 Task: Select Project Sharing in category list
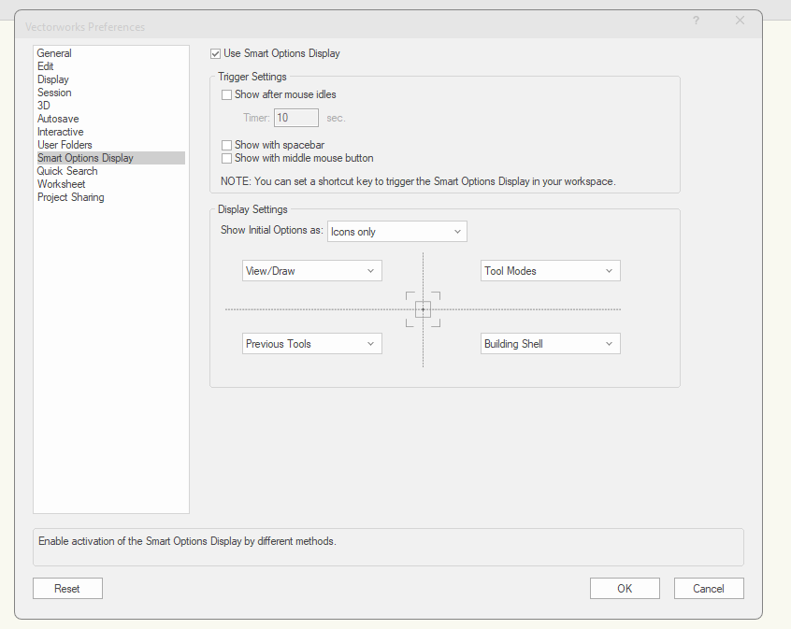(71, 198)
